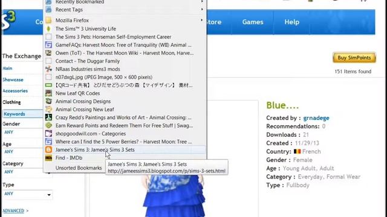Open the ADVANCED search link
Viewport: 387px width, 217px height.
click(13, 211)
